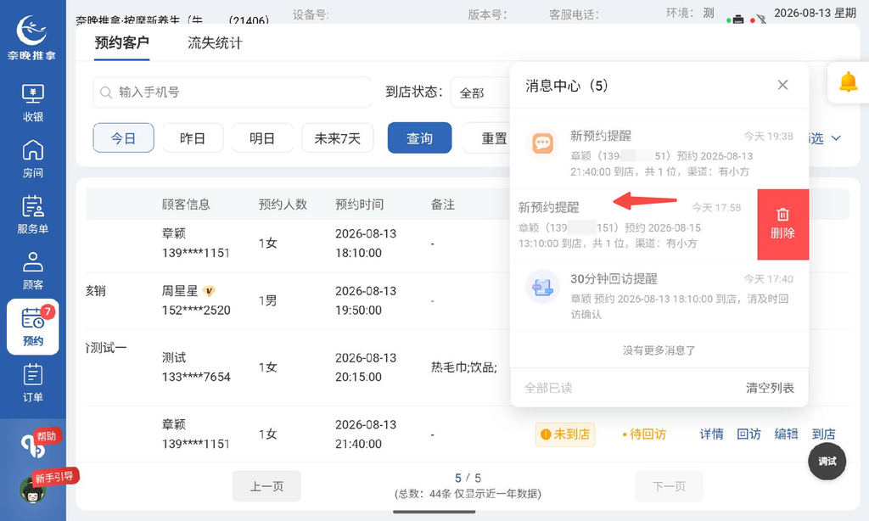
Task: Go to 上一页 previous page
Action: tap(266, 486)
